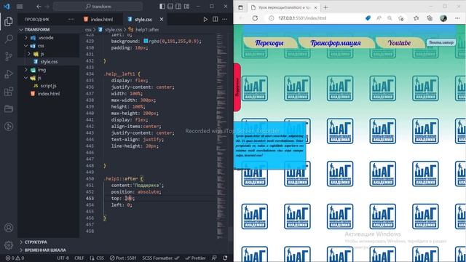Open the Extensions view

[x=9, y=91]
